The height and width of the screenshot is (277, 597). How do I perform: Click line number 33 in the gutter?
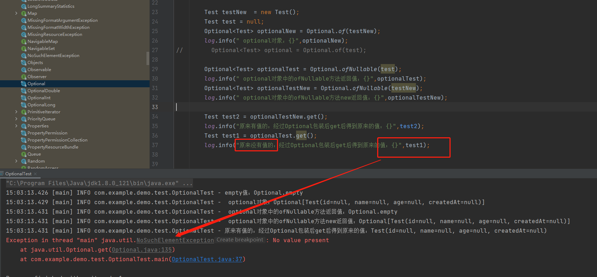155,107
